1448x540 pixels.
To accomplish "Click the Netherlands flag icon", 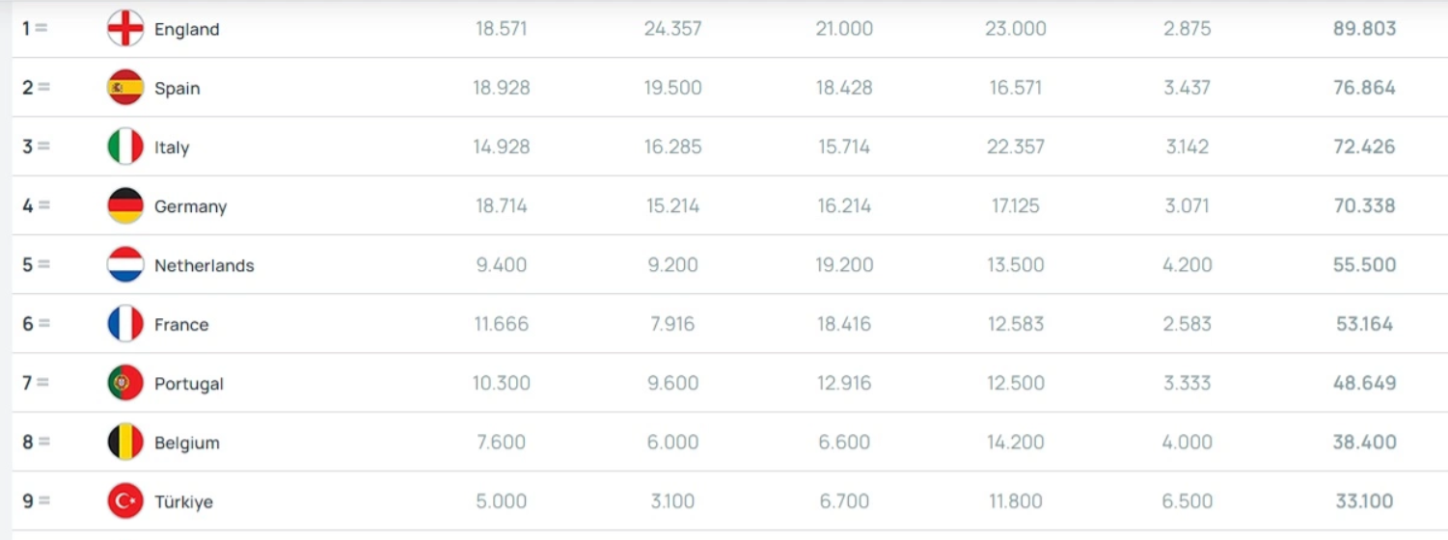I will (125, 265).
